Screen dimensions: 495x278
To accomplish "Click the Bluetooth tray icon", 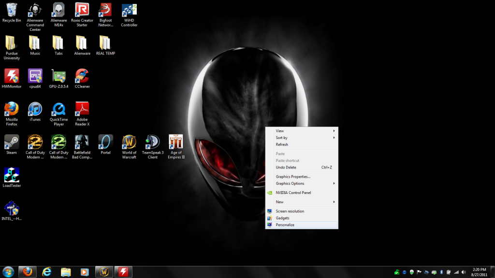I will click(441, 272).
